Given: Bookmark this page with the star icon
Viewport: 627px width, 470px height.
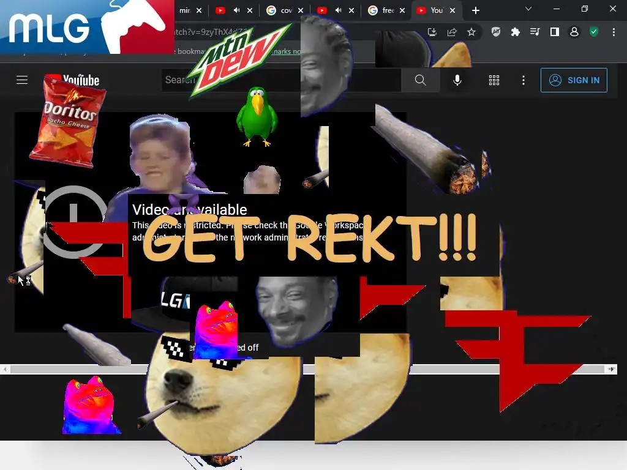Looking at the screenshot, I should 471,32.
